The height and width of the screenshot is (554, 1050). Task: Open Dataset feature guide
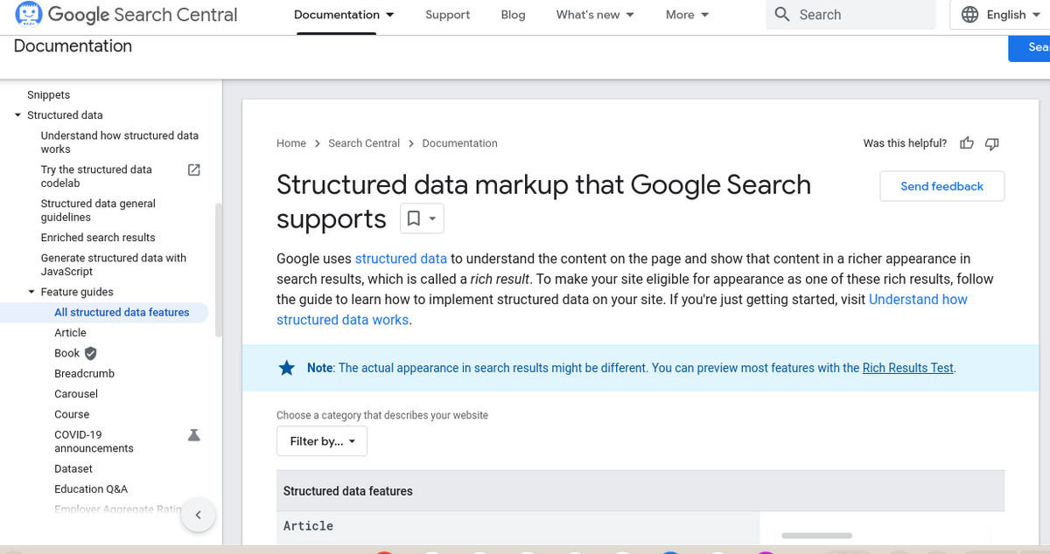pyautogui.click(x=73, y=469)
